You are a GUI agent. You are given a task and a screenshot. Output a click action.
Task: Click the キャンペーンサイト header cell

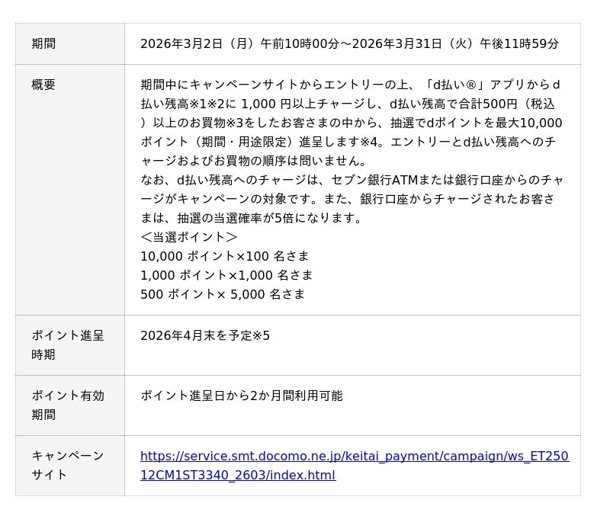tap(69, 465)
